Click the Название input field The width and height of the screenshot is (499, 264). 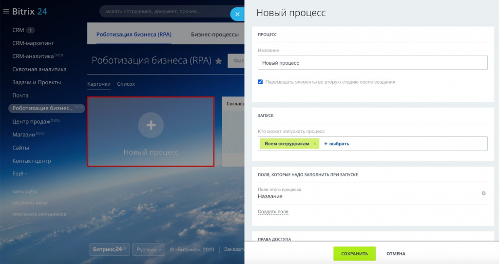pos(372,63)
